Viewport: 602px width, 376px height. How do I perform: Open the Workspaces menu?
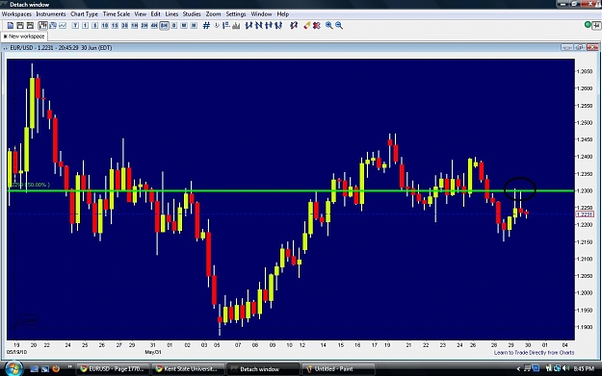click(x=16, y=14)
